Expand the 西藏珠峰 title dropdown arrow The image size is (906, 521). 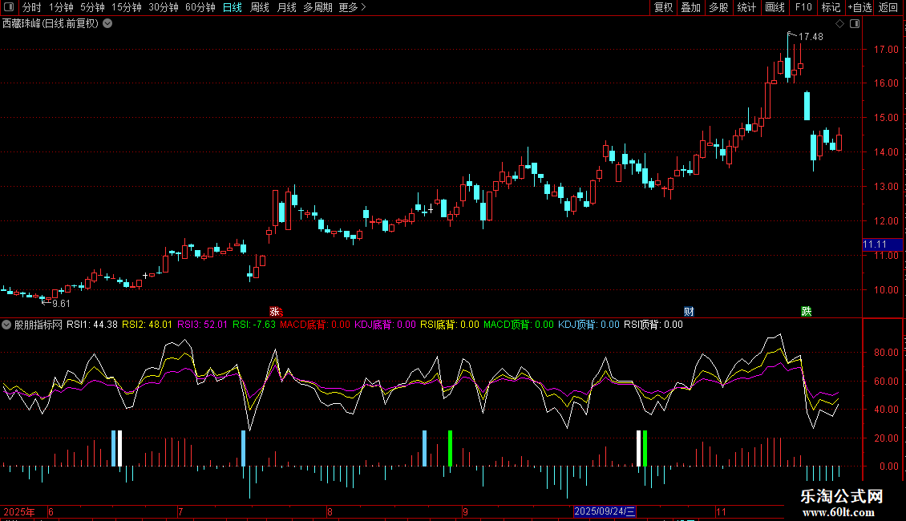107,24
